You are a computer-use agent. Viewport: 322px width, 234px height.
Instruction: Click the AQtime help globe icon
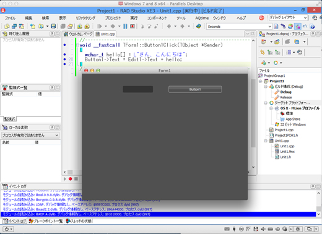(x=312, y=26)
